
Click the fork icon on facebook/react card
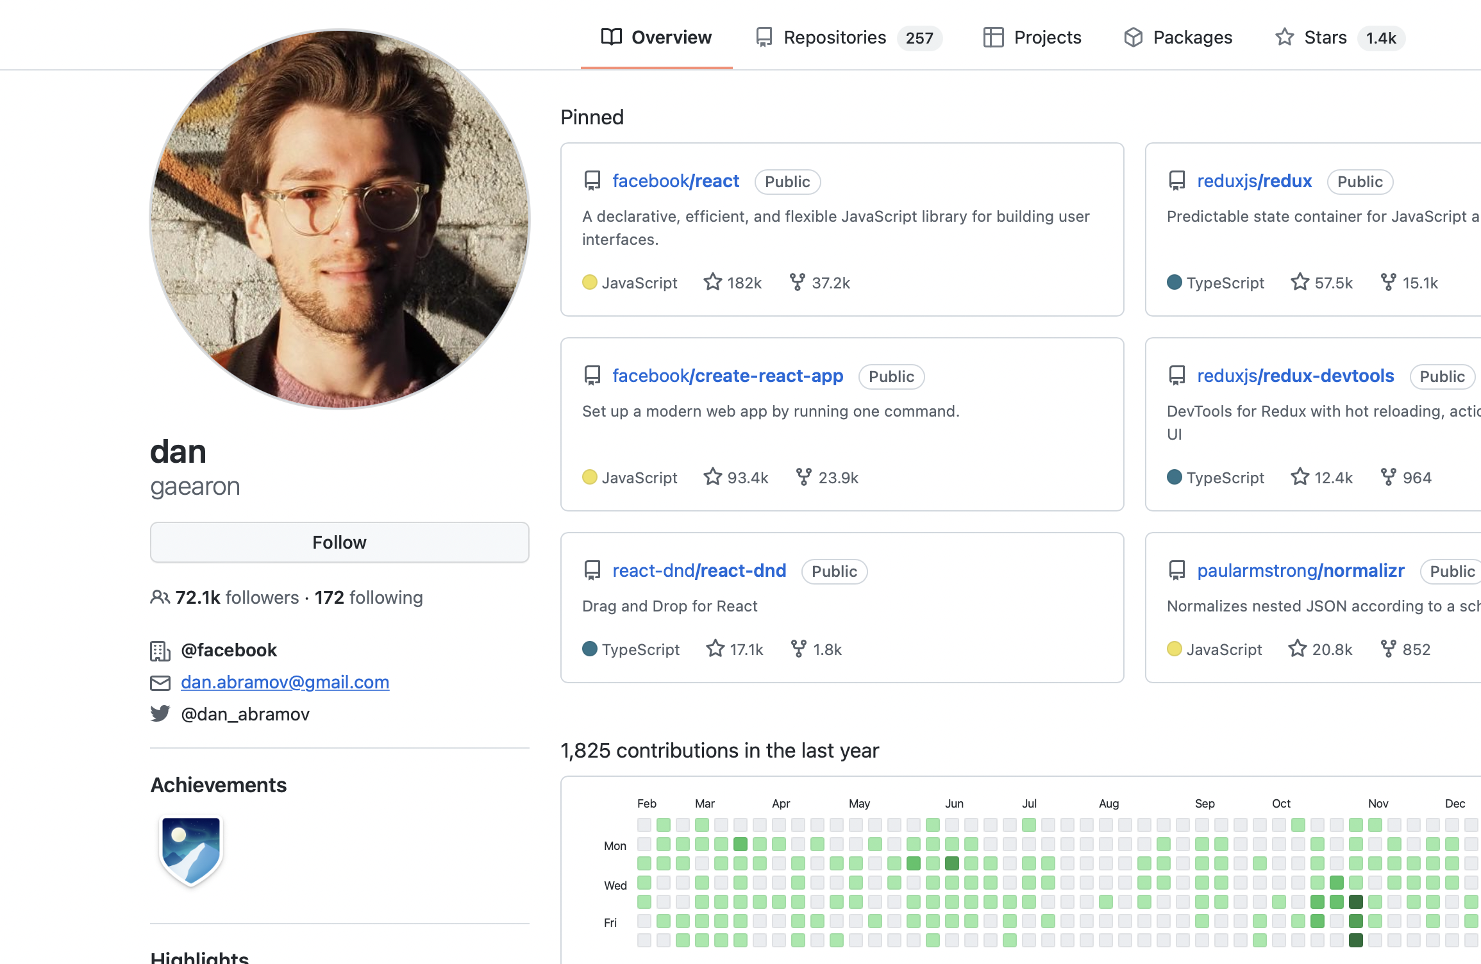[x=797, y=282]
